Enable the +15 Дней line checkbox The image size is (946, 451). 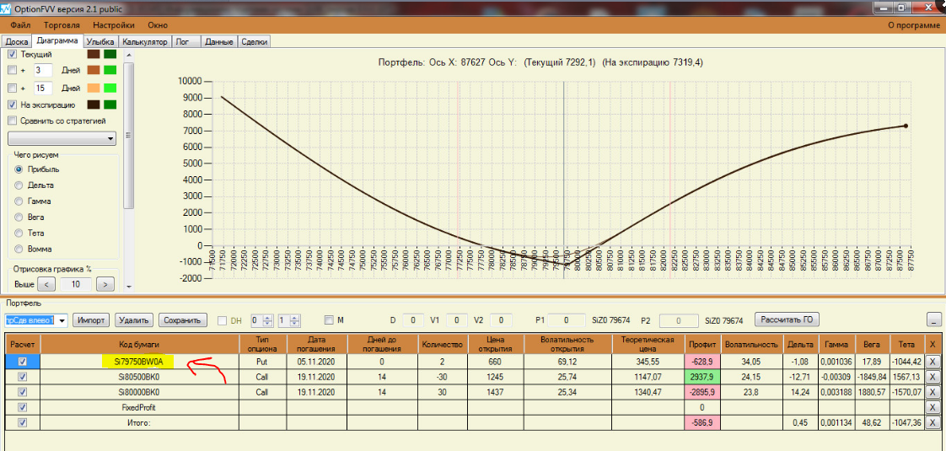[x=12, y=88]
